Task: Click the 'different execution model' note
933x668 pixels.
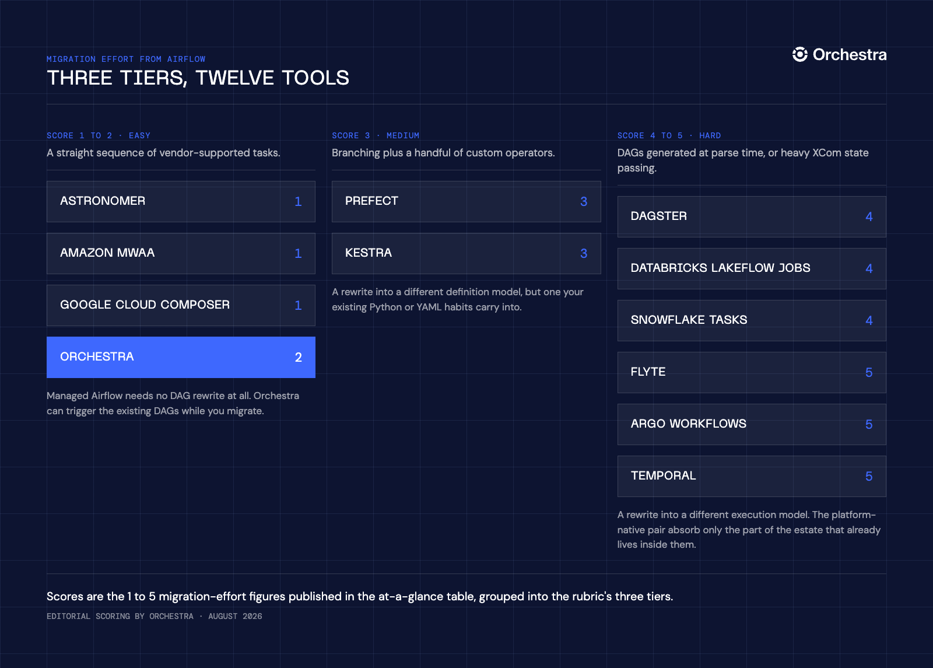Action: click(x=749, y=530)
